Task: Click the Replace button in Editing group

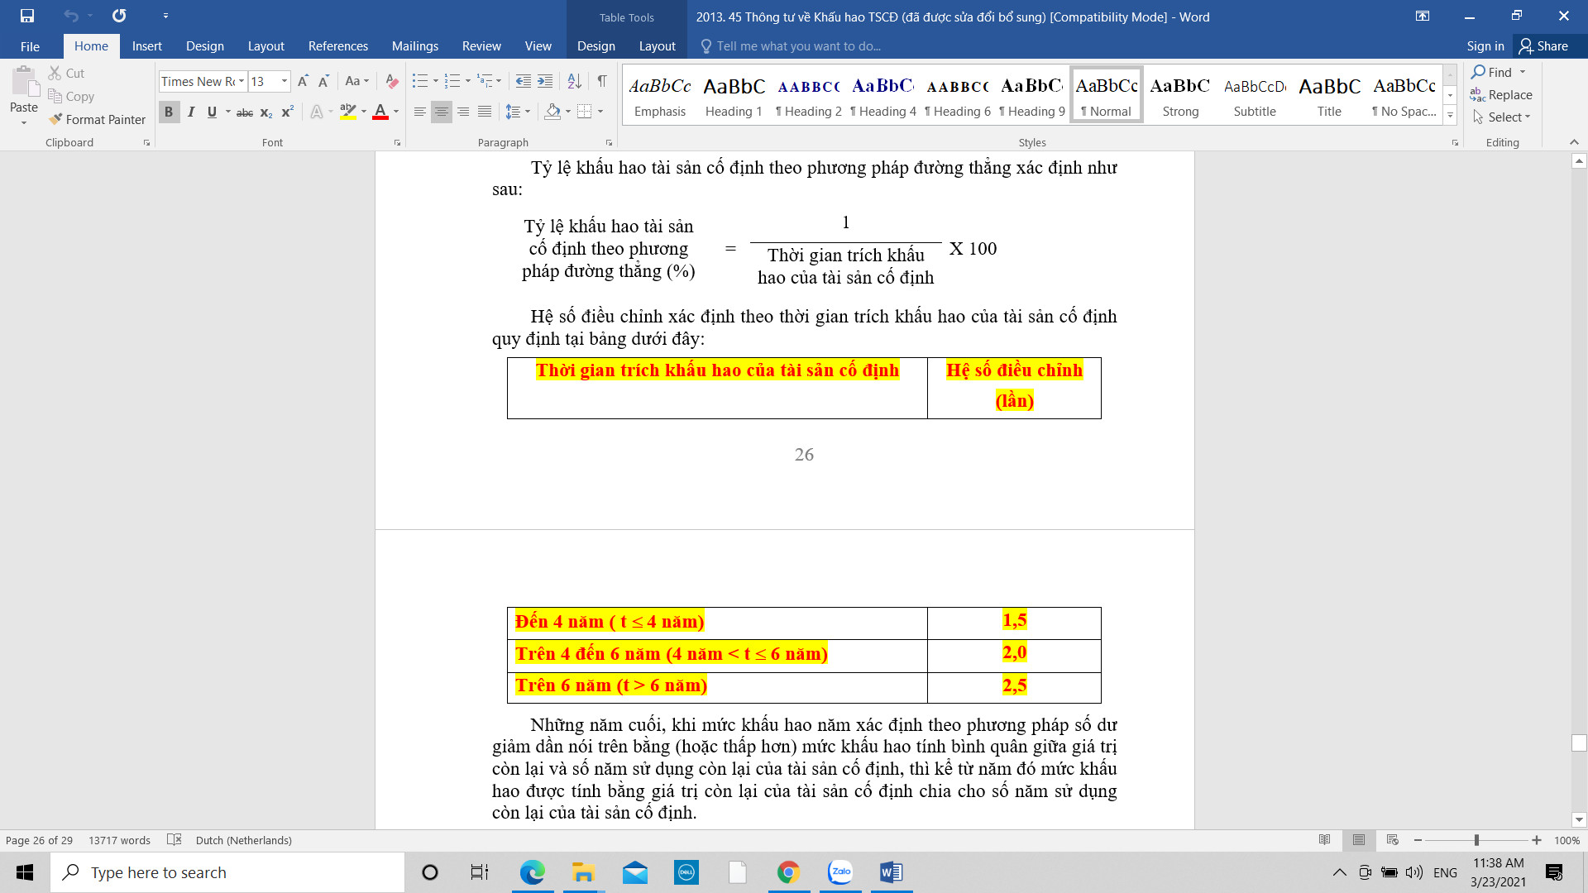Action: (1501, 95)
